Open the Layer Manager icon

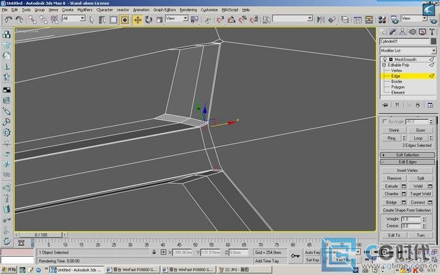pyautogui.click(x=345, y=20)
